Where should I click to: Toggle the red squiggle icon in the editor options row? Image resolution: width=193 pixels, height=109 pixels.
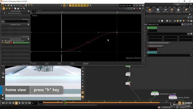tap(137, 8)
